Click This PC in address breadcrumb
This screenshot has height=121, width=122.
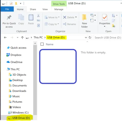[x=38, y=37]
